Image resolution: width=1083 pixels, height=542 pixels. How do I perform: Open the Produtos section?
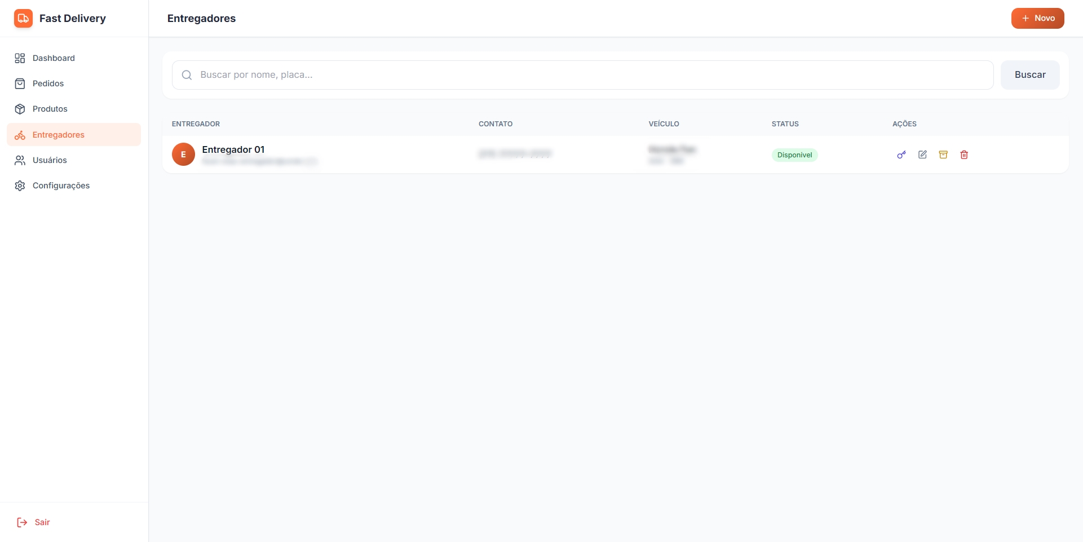[50, 109]
